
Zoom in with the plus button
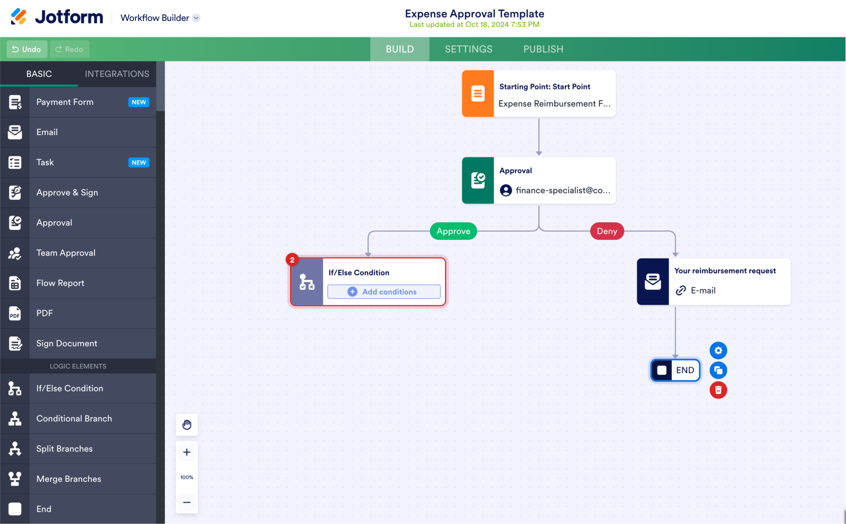[x=187, y=452]
